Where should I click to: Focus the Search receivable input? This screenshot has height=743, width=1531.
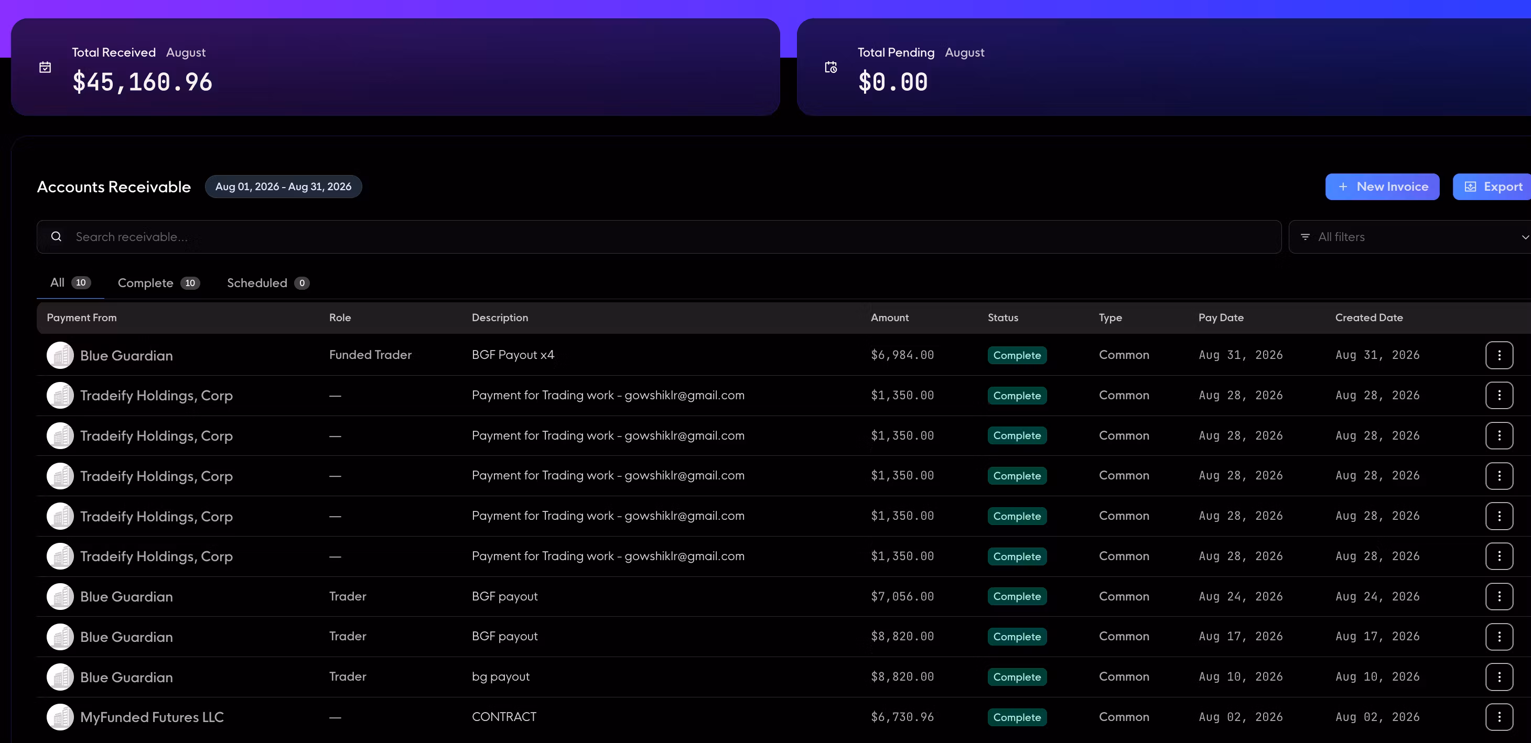point(659,236)
